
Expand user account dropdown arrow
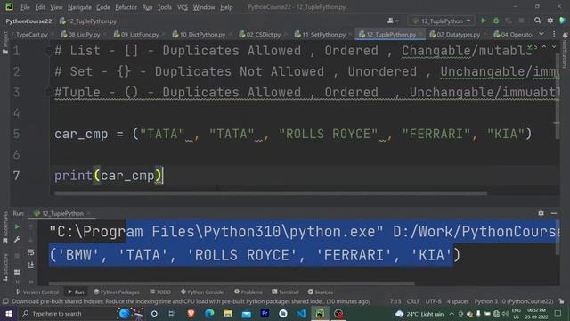point(396,21)
